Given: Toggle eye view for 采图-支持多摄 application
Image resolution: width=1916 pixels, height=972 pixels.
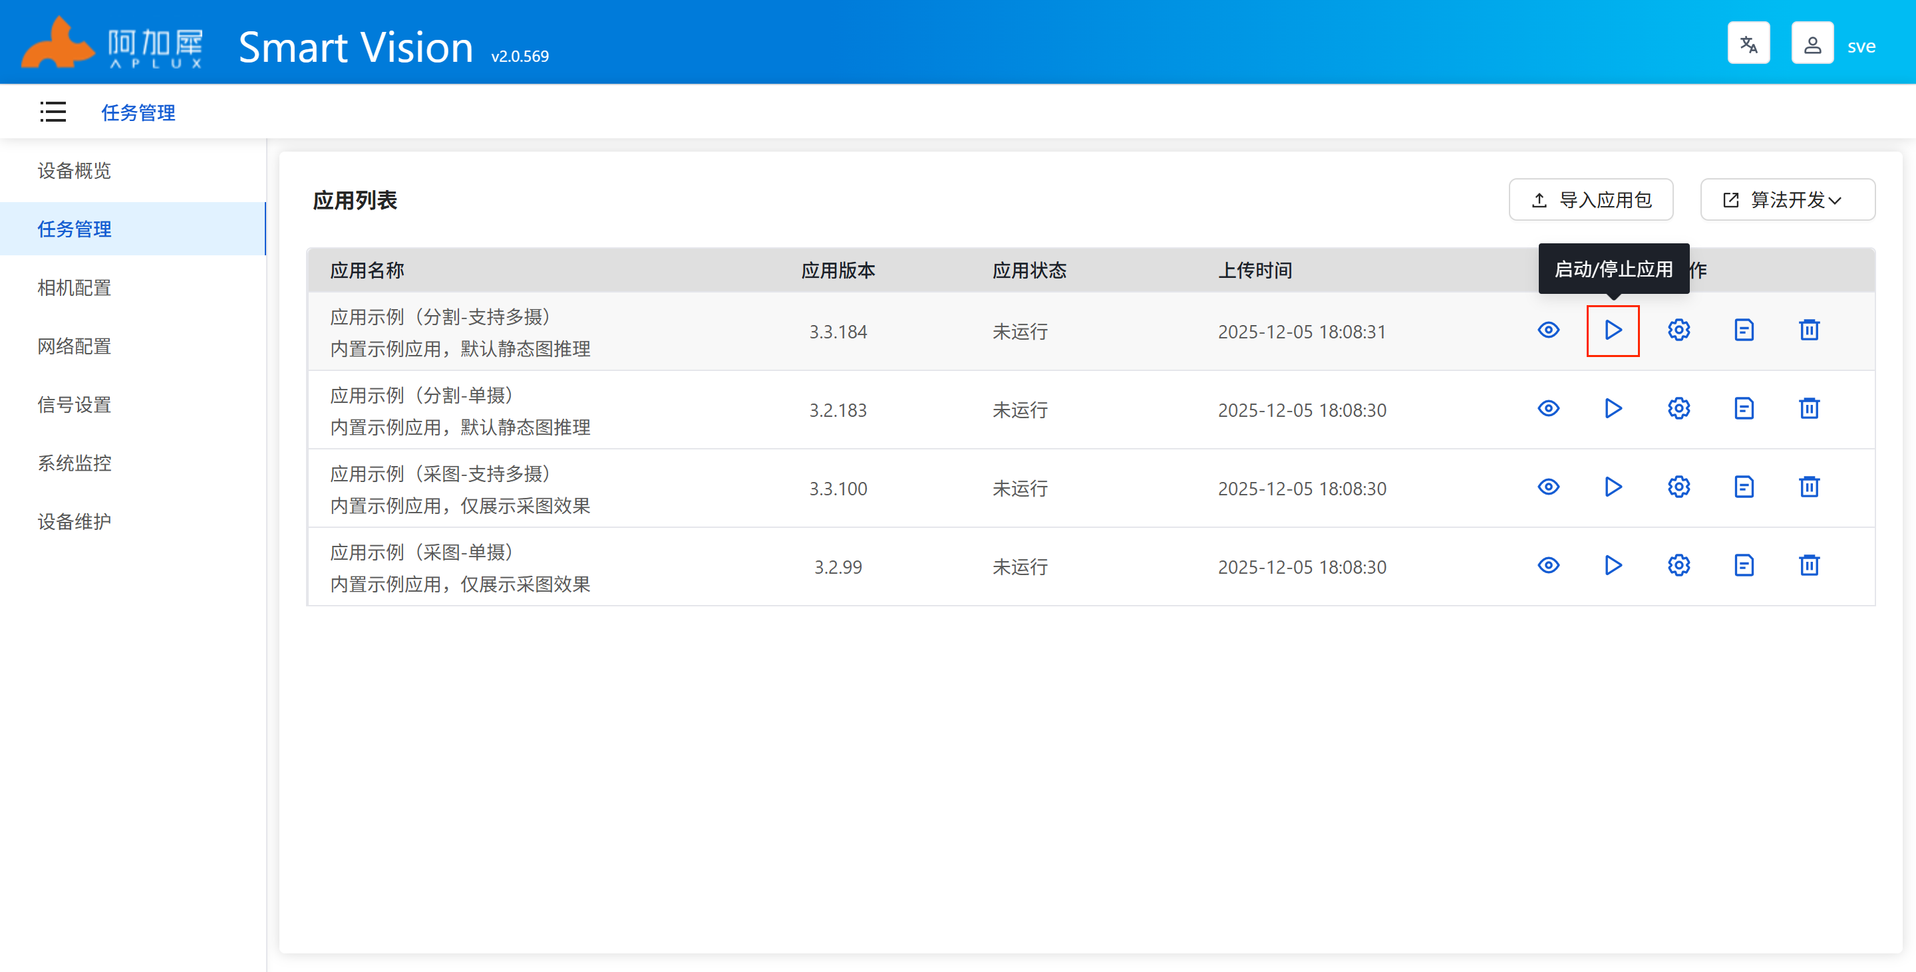Looking at the screenshot, I should 1548,487.
